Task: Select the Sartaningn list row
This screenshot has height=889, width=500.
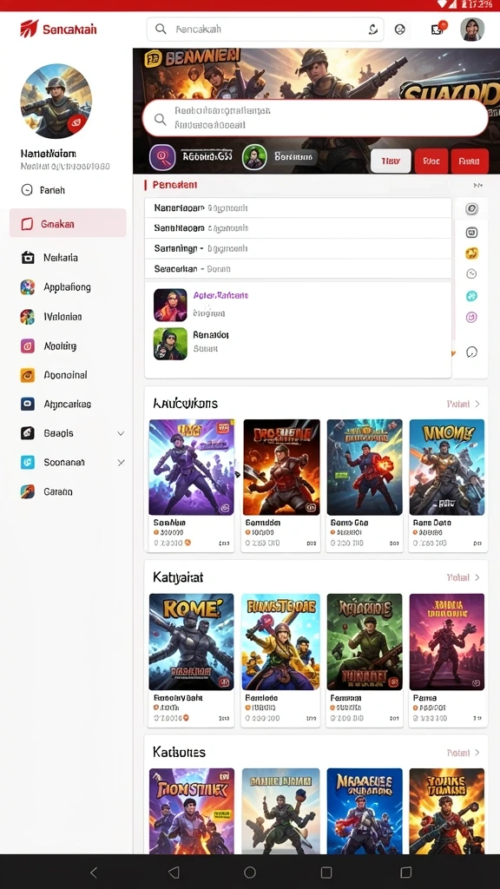Action: tap(299, 248)
